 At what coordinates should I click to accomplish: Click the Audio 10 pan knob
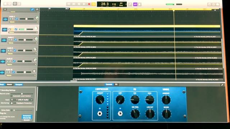(x=34, y=71)
